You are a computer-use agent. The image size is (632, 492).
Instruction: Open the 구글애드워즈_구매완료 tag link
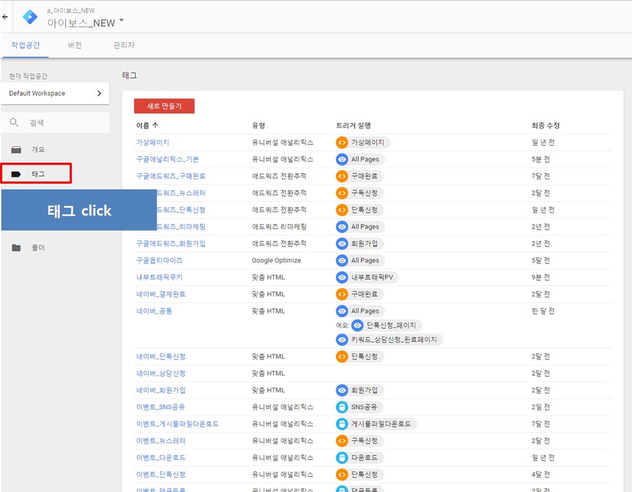[171, 176]
